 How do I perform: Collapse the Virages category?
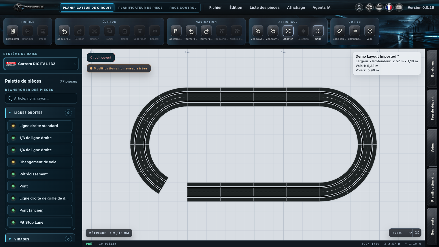pos(40,239)
